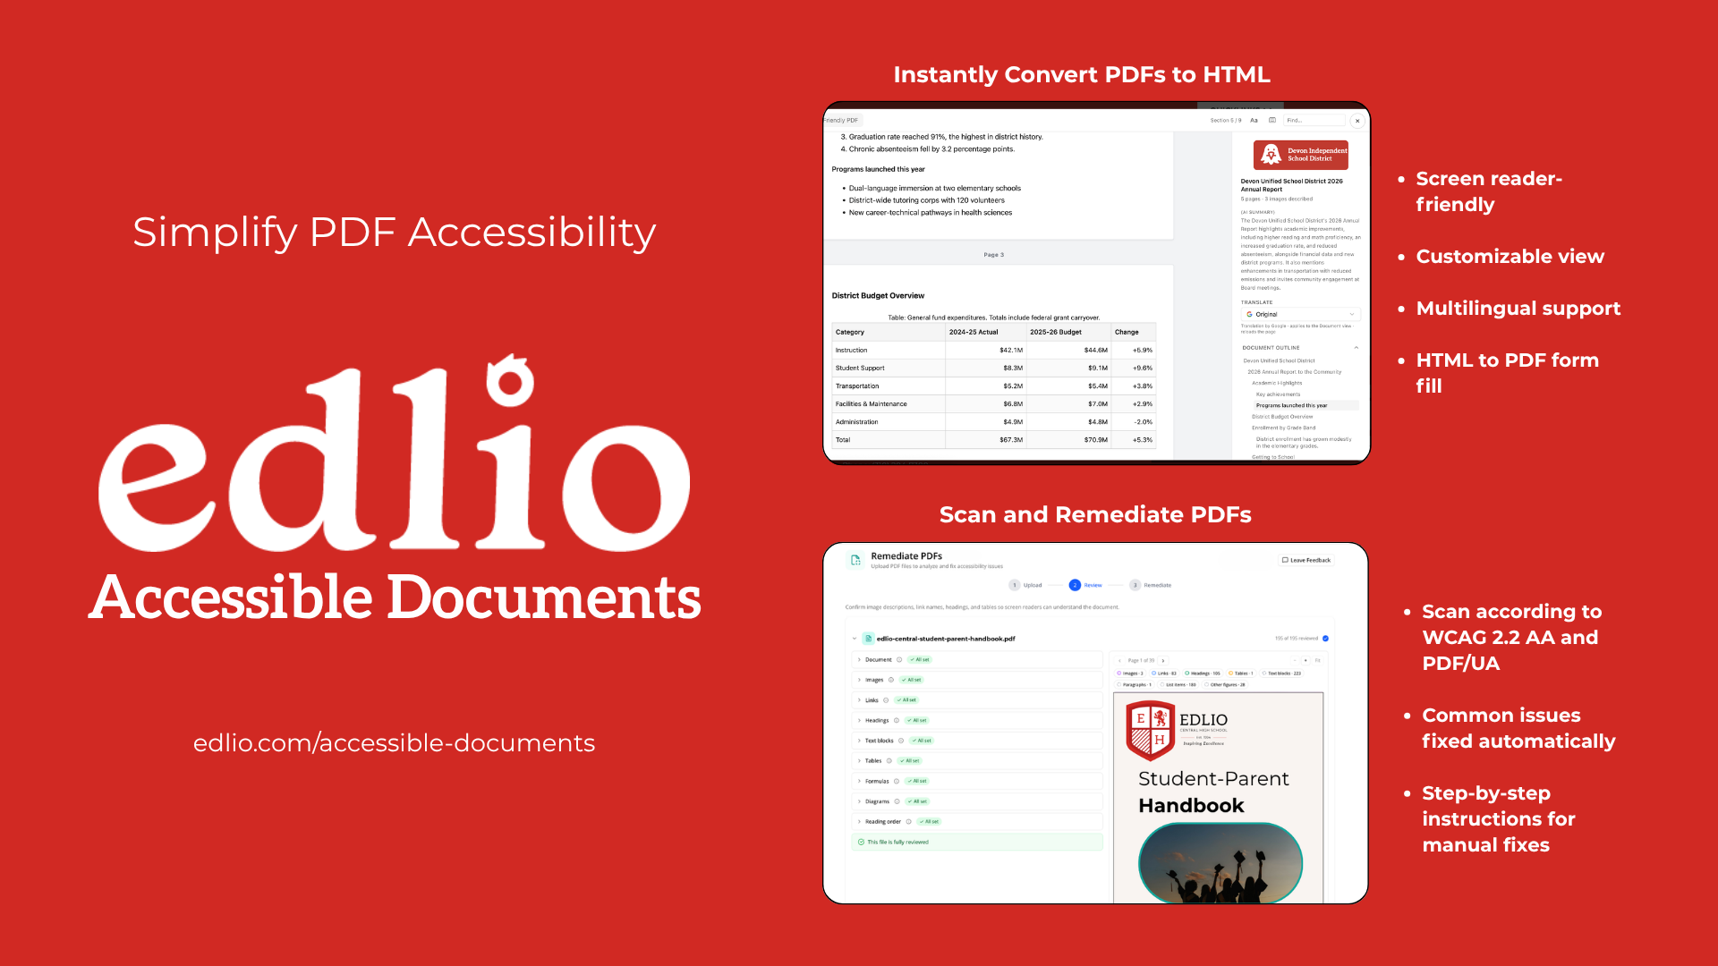
Task: Close the HTML viewer with the X button
Action: pyautogui.click(x=1357, y=121)
